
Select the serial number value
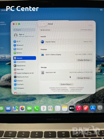[x=86, y=30]
